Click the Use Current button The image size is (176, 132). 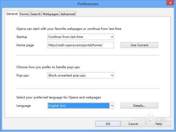[139, 45]
